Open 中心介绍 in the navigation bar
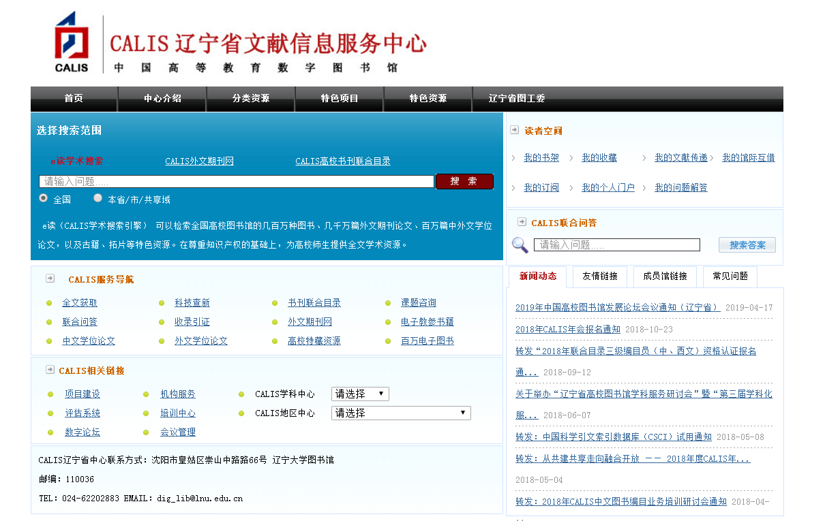The width and height of the screenshot is (840, 521). pos(162,99)
